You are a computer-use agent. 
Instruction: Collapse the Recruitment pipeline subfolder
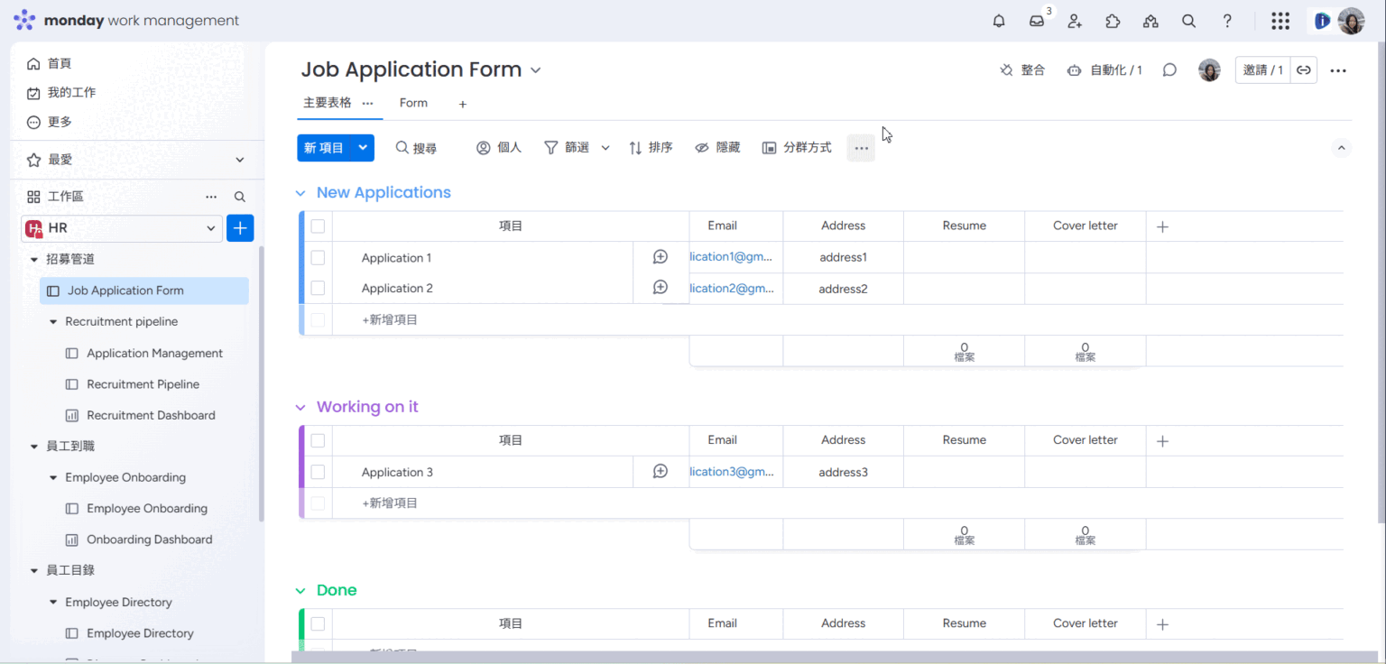[53, 322]
